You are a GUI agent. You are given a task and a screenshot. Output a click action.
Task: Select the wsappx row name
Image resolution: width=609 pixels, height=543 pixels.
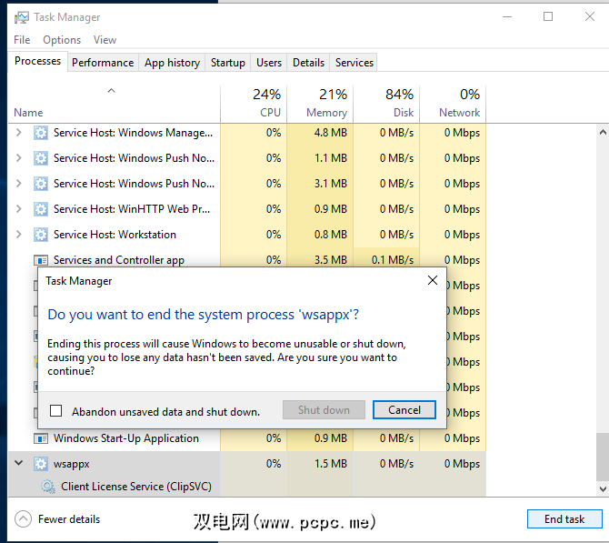(72, 464)
